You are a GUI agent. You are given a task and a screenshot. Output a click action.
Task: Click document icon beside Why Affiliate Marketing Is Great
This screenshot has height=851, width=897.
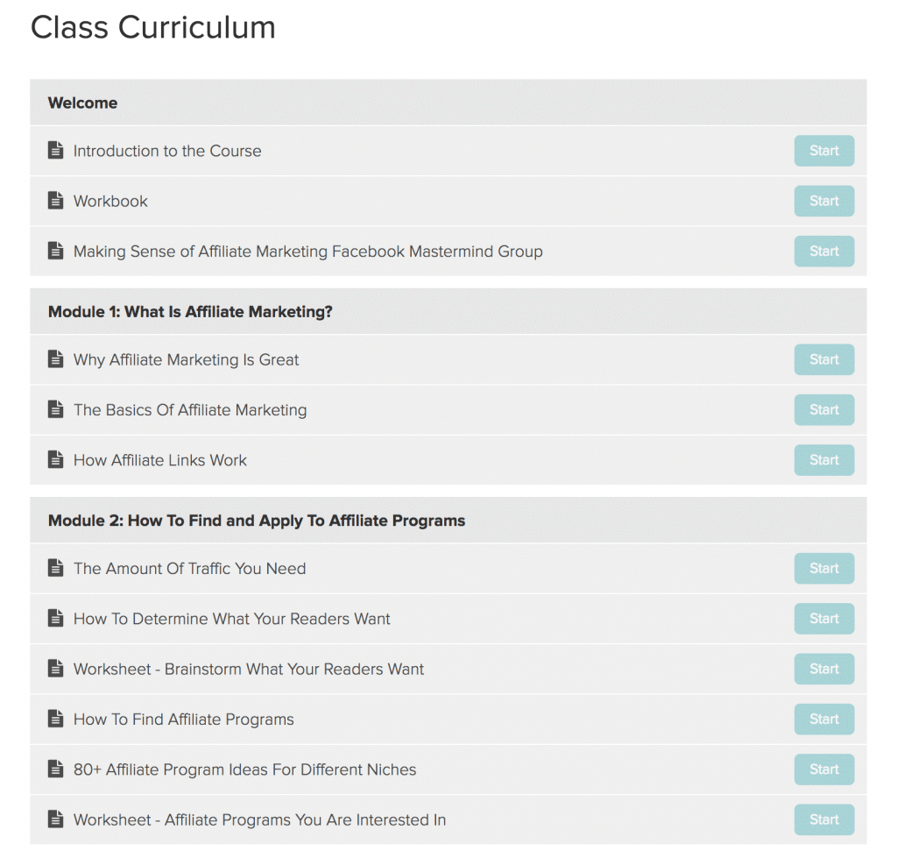55,359
